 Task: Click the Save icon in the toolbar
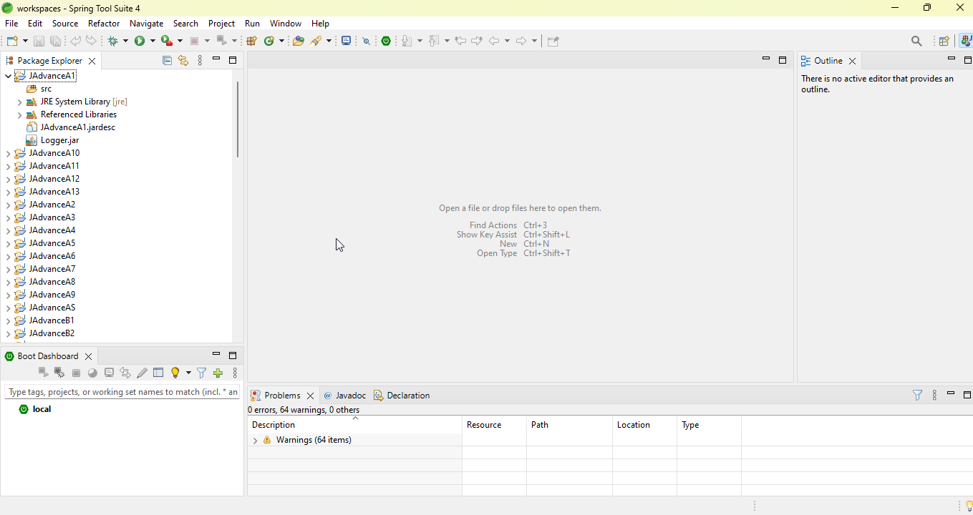(x=39, y=41)
